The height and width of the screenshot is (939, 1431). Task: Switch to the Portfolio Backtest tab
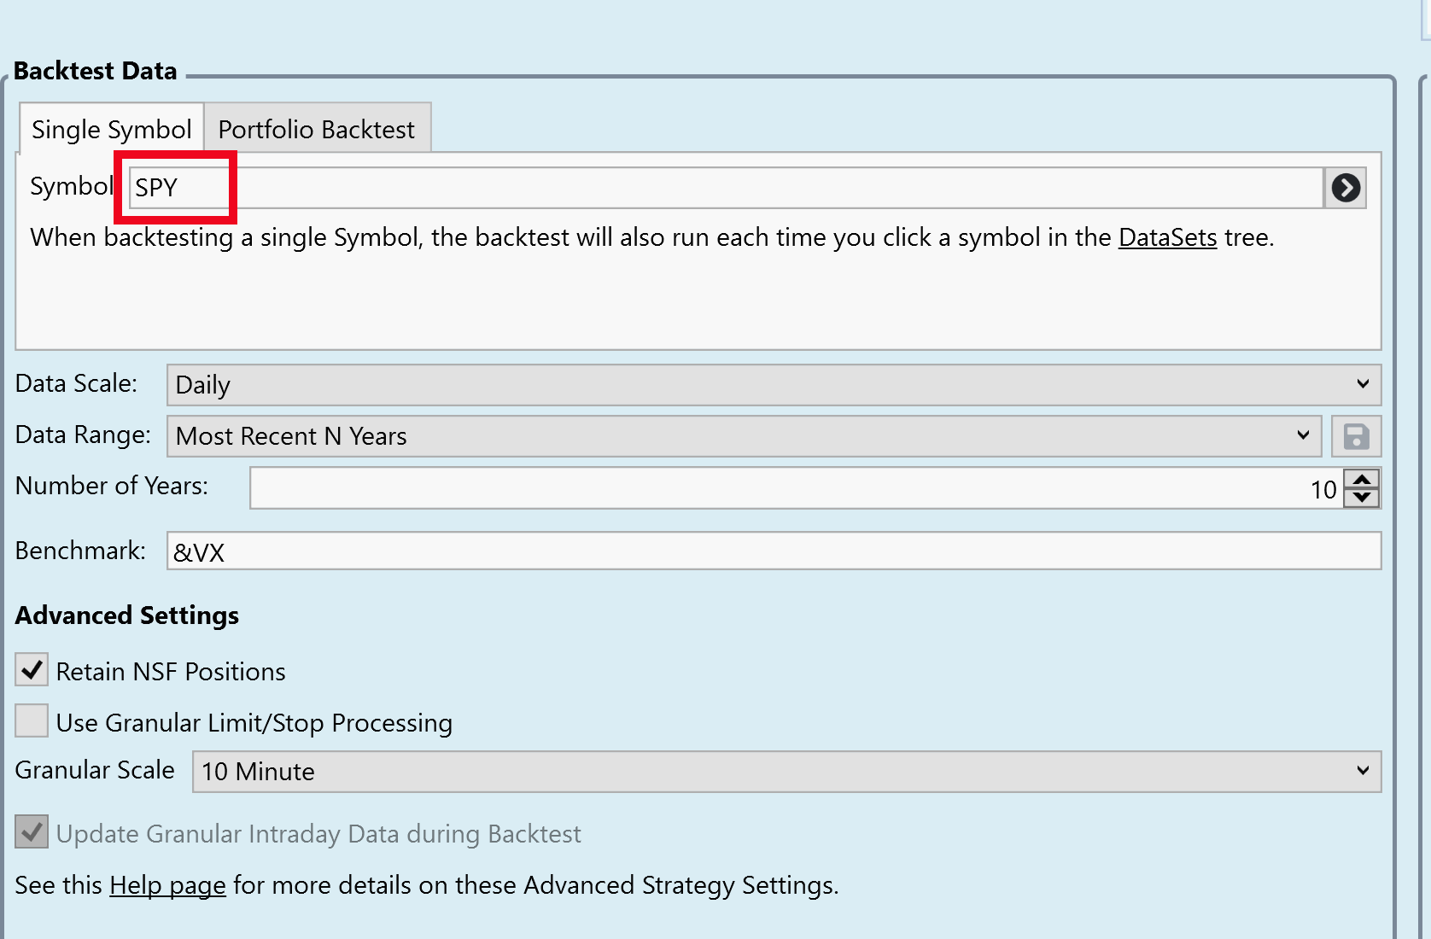(316, 129)
